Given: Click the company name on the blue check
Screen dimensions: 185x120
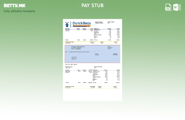Looking at the screenshot, I should [78, 46].
